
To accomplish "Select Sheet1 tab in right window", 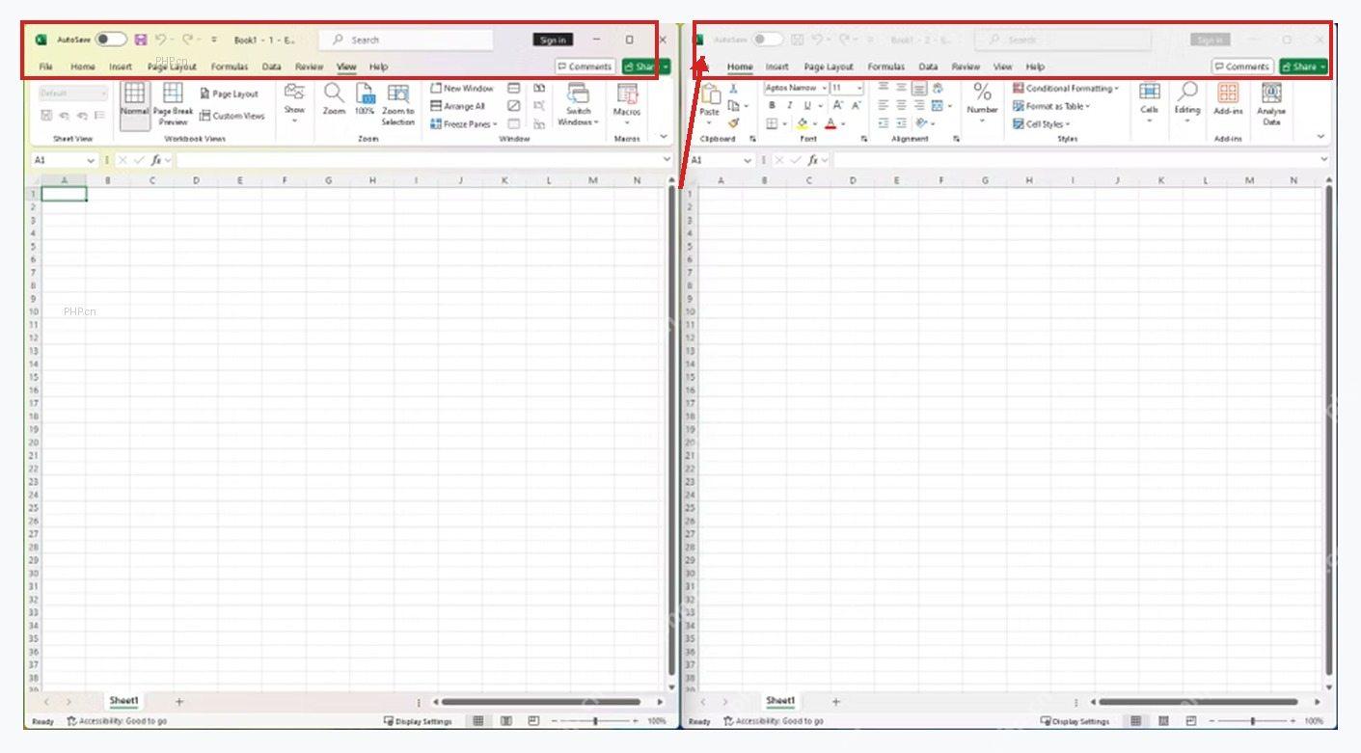I will pos(780,701).
